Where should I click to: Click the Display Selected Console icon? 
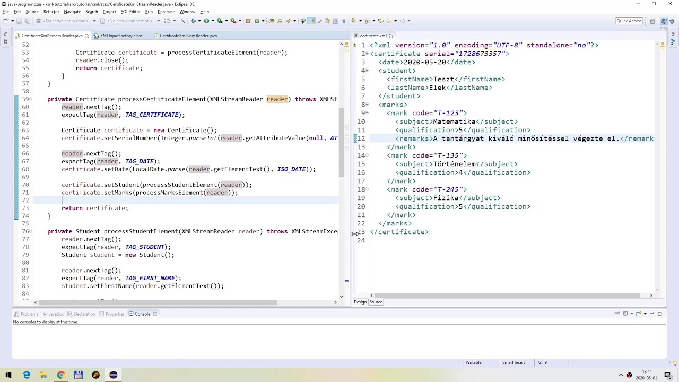(625, 314)
